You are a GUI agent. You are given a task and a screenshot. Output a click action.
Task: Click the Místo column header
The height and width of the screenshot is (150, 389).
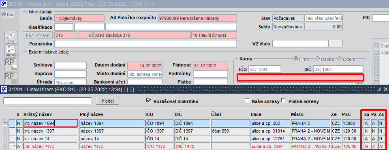(297, 114)
